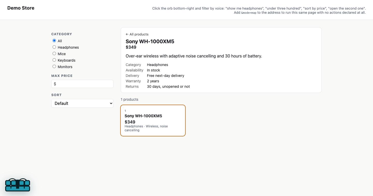Open the Sony WH-1000XM5 product card
The height and width of the screenshot is (196, 373).
153,120
